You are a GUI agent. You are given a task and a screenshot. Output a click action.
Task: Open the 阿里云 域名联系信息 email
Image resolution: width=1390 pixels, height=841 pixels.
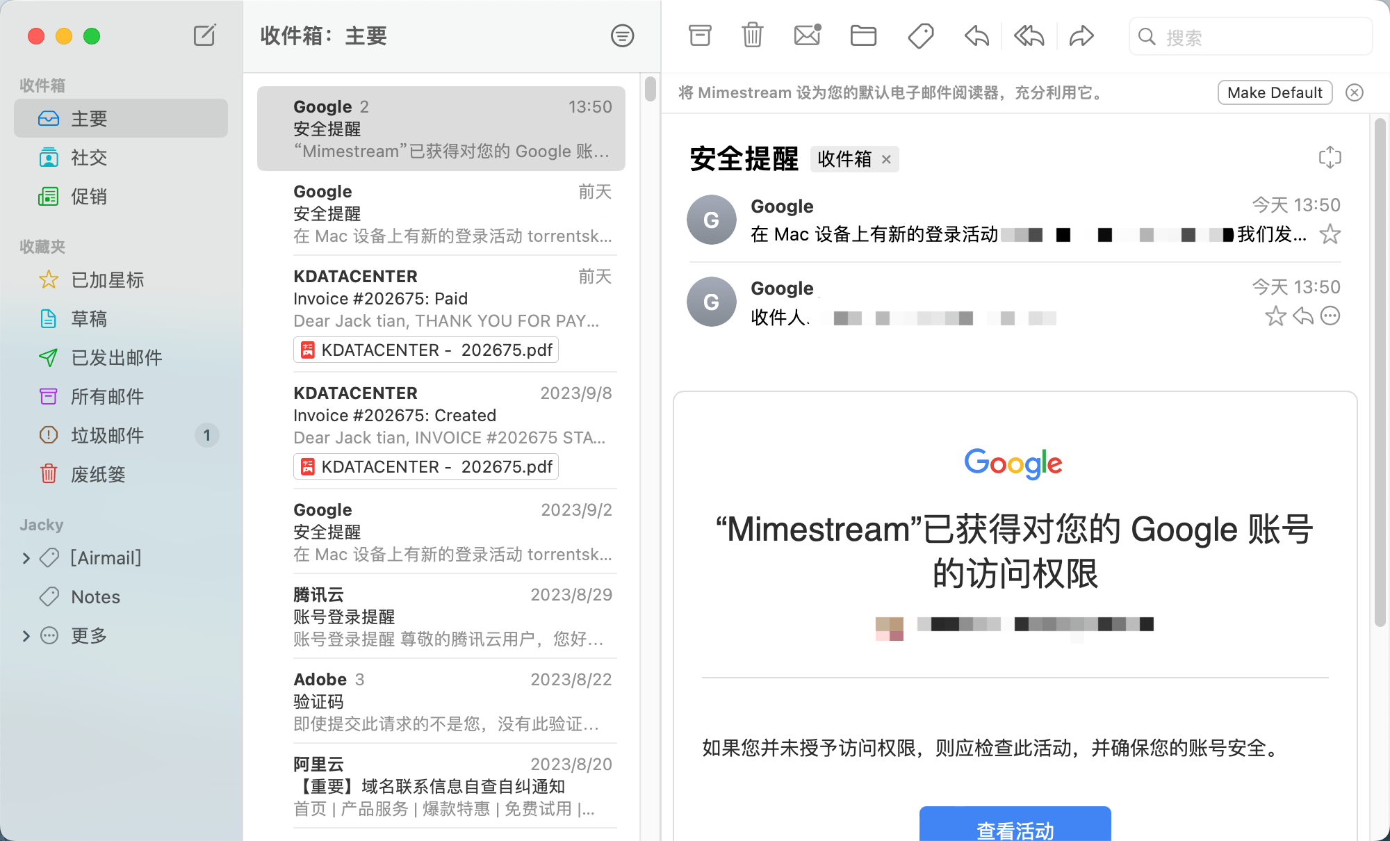tap(441, 786)
